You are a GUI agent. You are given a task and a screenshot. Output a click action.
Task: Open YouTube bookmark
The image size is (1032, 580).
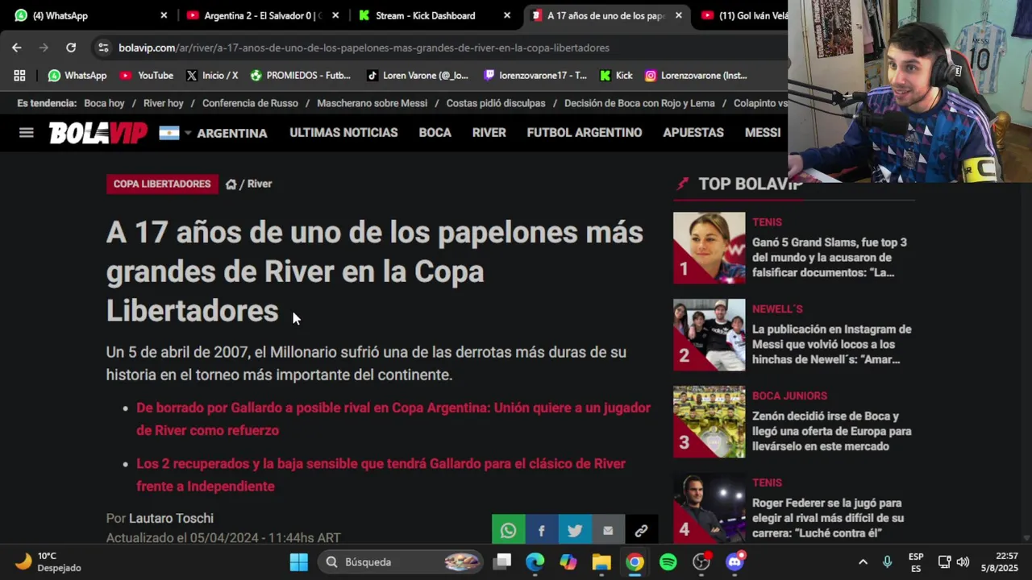click(x=147, y=75)
